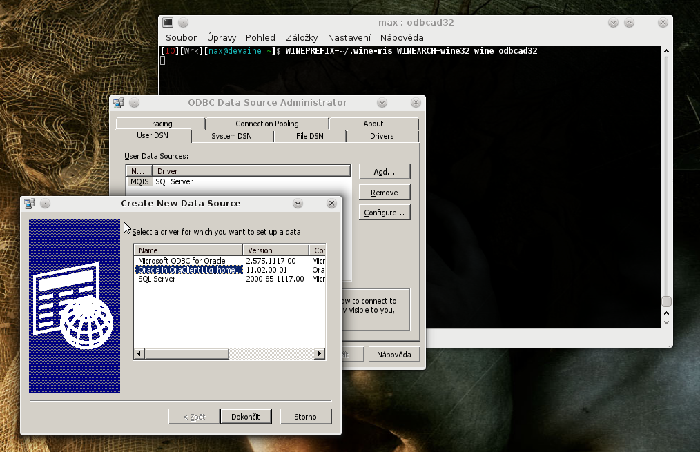Select SQL Server driver in new source list

[x=157, y=279]
